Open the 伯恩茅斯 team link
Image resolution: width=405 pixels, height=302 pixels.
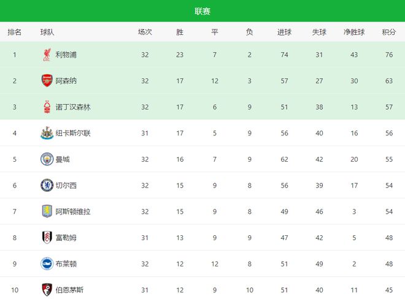click(69, 290)
